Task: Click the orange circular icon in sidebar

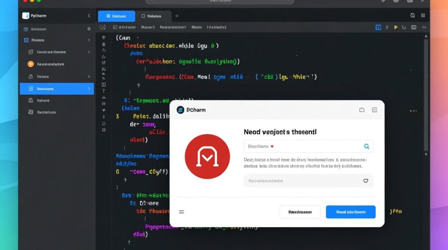Action: [x=31, y=64]
